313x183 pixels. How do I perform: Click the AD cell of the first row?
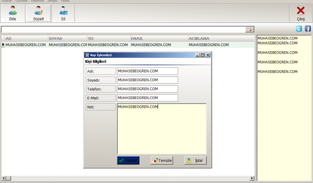pos(26,45)
